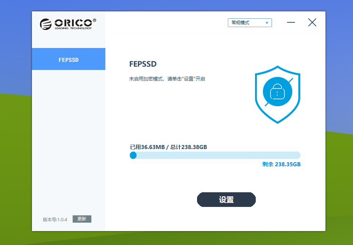Click the 未启用加密模式 status message

pos(167,79)
